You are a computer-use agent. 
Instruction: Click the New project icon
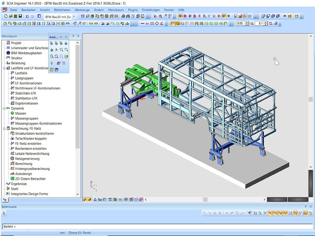click(x=6, y=16)
